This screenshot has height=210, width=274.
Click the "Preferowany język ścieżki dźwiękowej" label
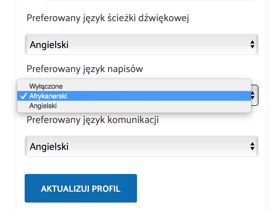108,18
